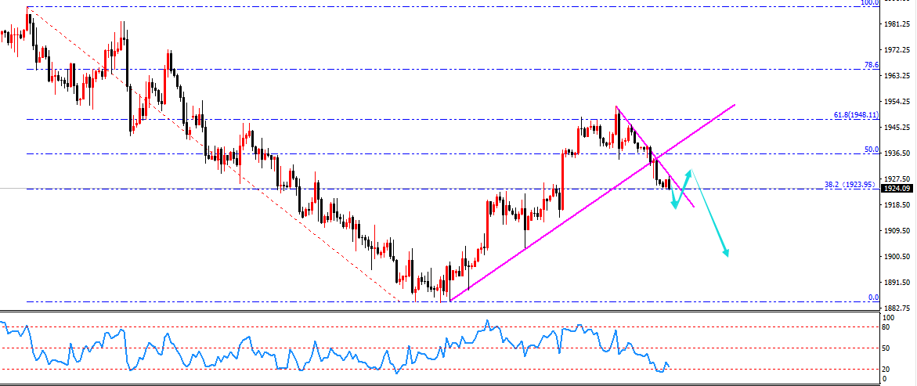Click the divider between chart and indicator panel

[x=439, y=312]
